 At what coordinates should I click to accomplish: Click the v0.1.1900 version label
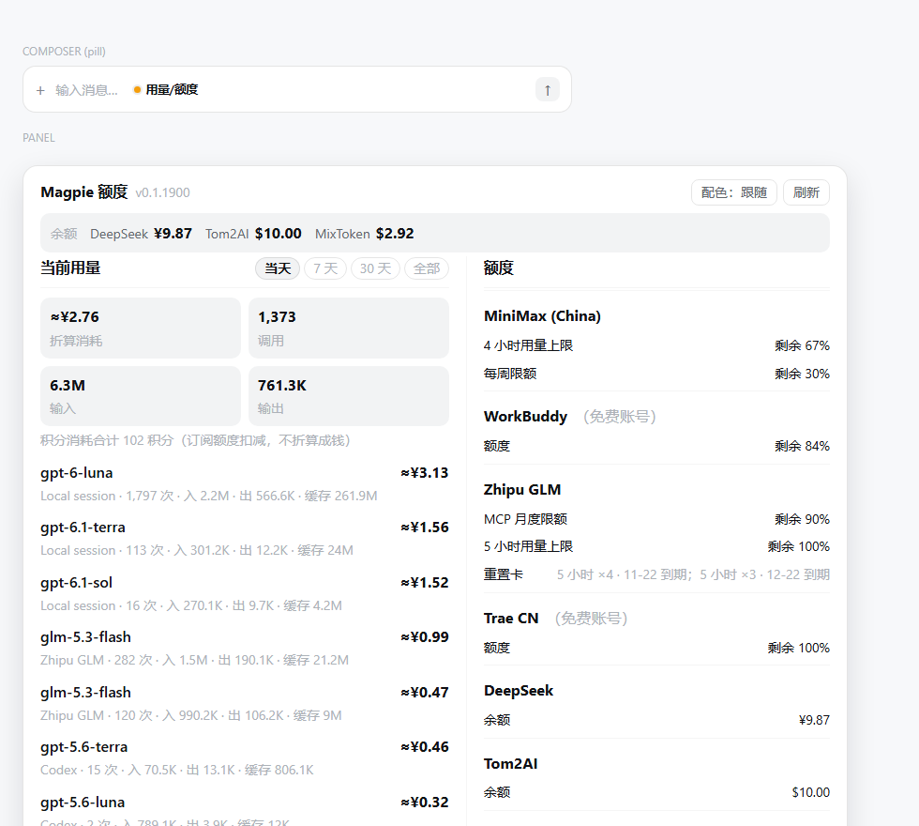click(x=162, y=193)
